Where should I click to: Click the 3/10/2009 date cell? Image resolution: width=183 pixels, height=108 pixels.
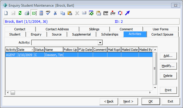(26, 55)
